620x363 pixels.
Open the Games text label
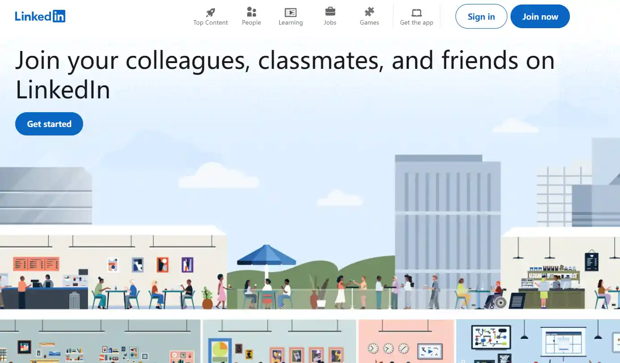(x=369, y=22)
